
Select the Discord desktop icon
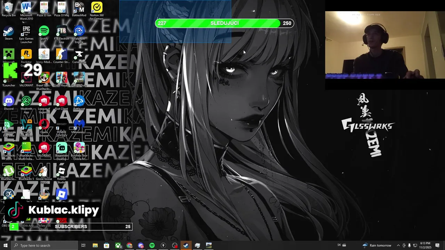point(9,103)
